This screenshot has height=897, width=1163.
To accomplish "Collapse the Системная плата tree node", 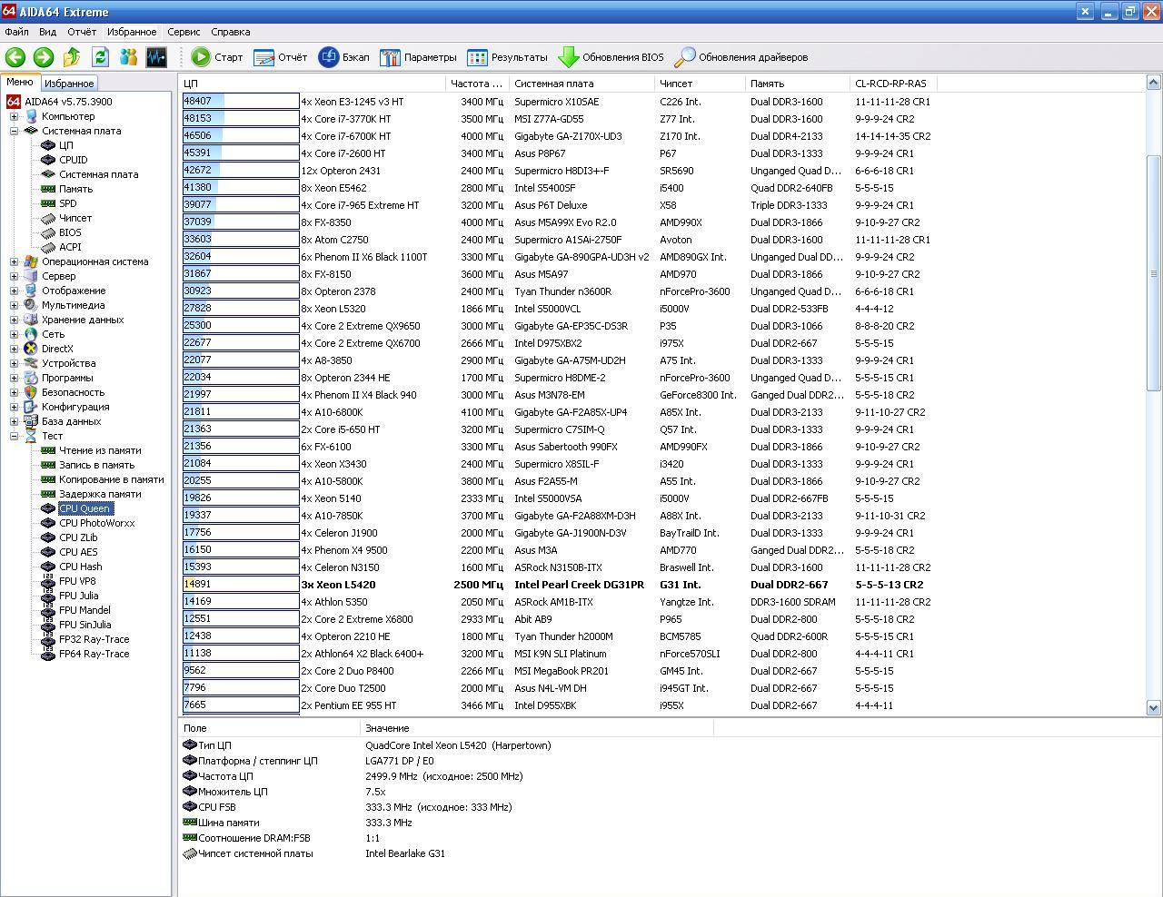I will click(14, 131).
